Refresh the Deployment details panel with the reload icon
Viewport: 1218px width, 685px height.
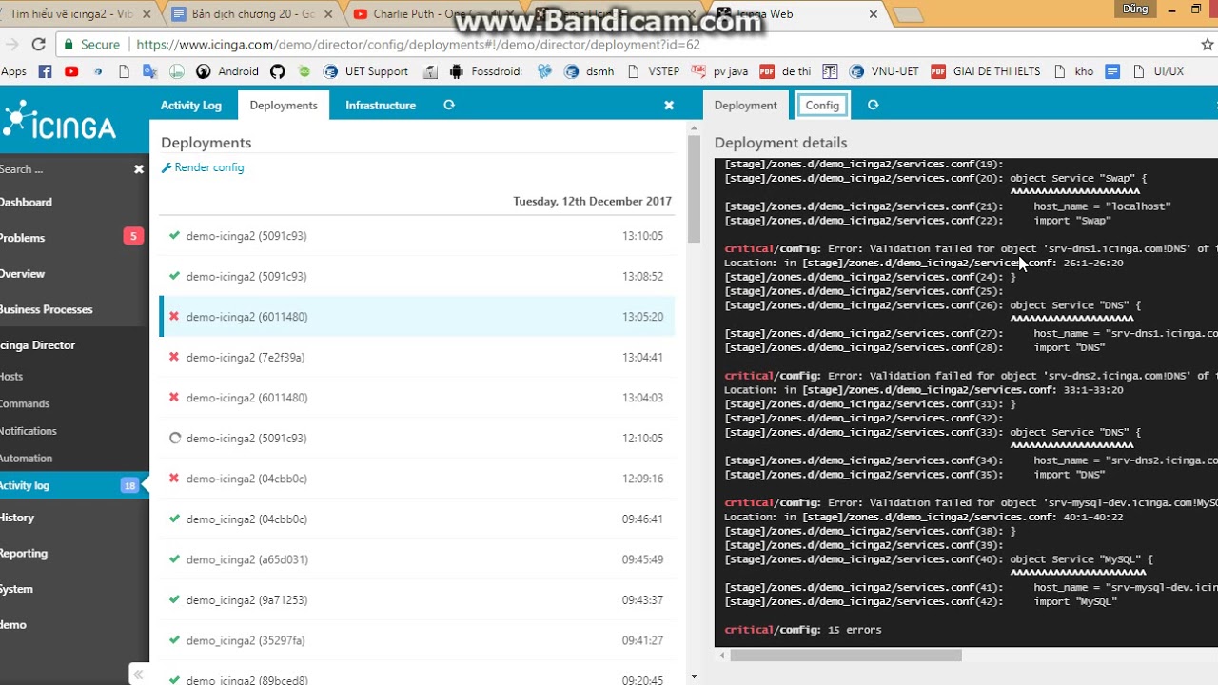873,105
